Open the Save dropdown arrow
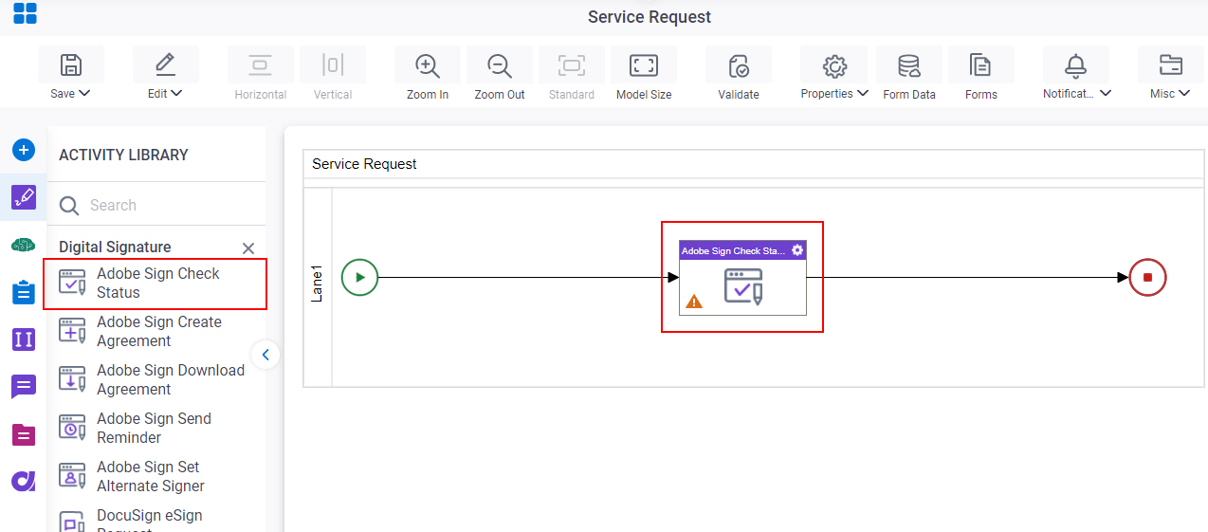 [84, 94]
